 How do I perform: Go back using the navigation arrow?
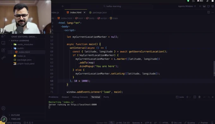coord(63,6)
